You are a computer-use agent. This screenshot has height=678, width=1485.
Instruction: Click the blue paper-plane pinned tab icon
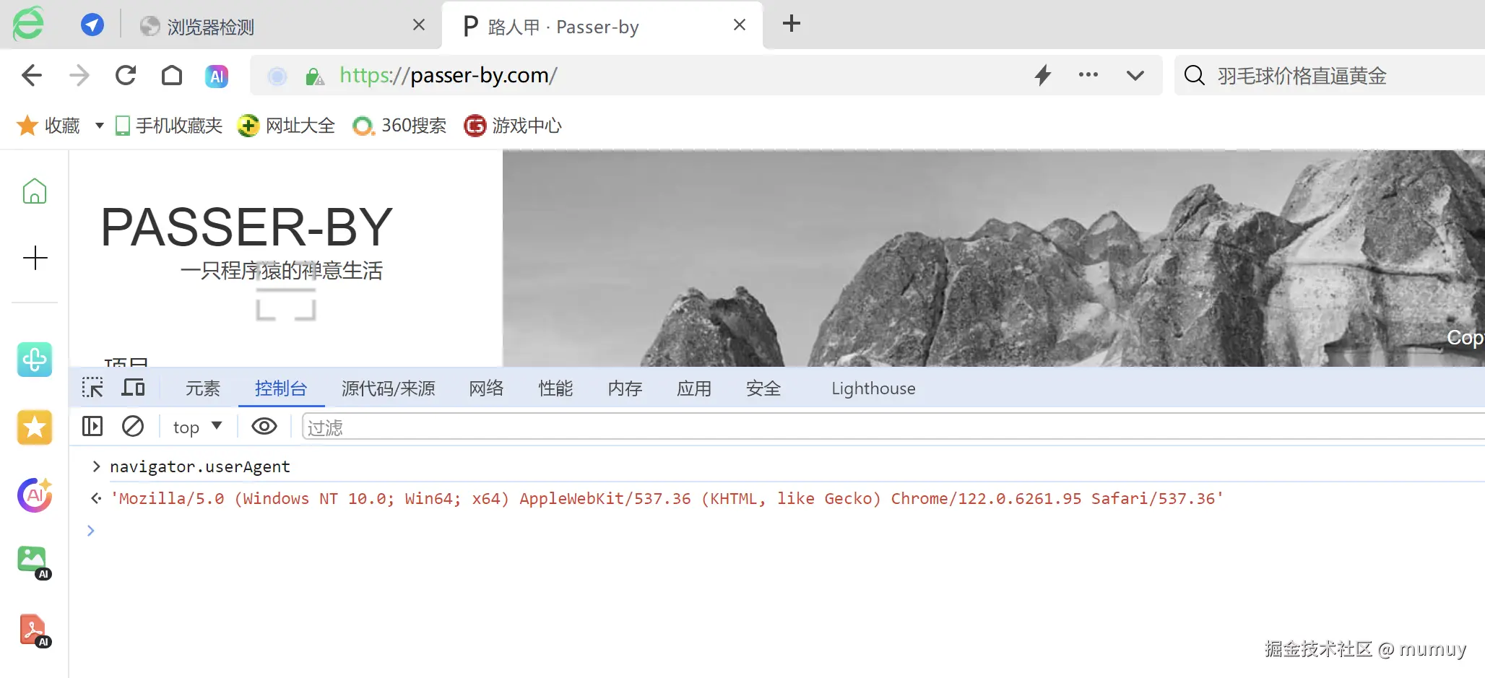pyautogui.click(x=92, y=25)
